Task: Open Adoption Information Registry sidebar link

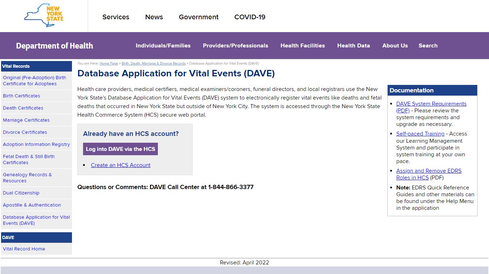Action: tap(36, 144)
